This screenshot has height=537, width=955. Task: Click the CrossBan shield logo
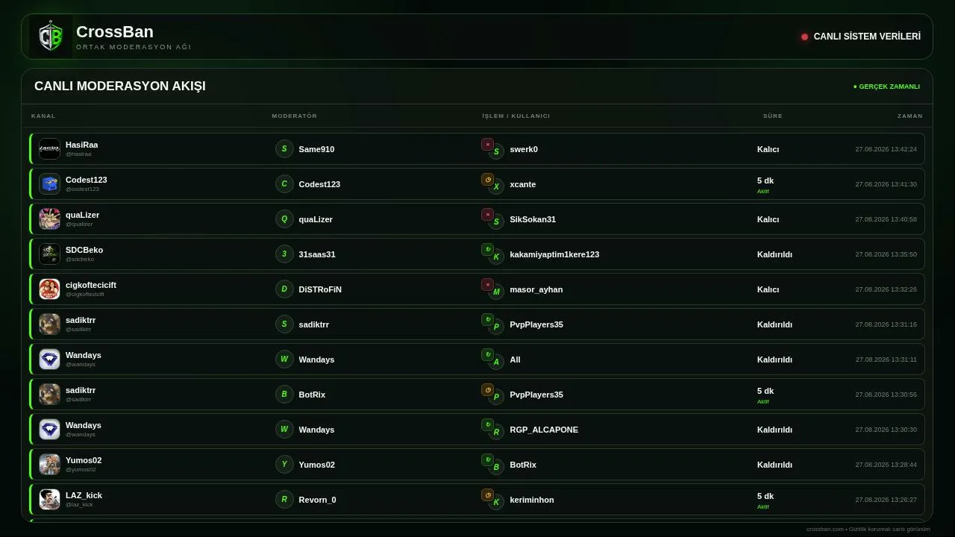click(x=51, y=37)
